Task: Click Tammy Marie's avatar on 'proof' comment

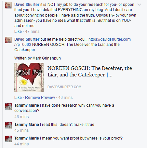Action: click(x=8, y=139)
